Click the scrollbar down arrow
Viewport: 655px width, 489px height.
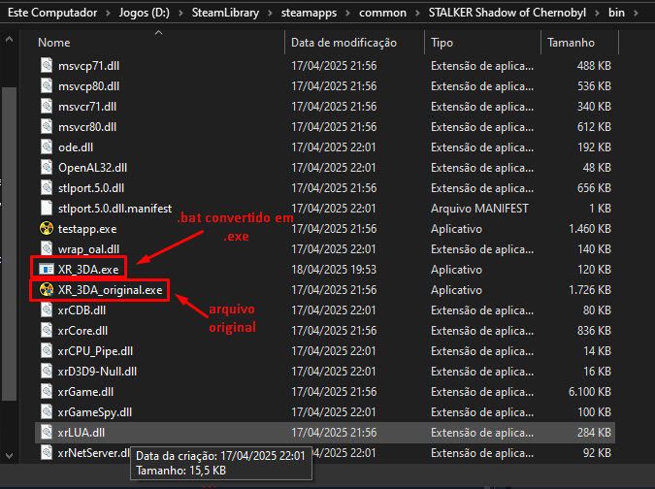[9, 456]
